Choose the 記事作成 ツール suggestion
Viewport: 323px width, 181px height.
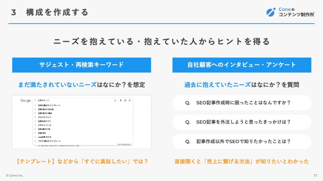click(45, 125)
